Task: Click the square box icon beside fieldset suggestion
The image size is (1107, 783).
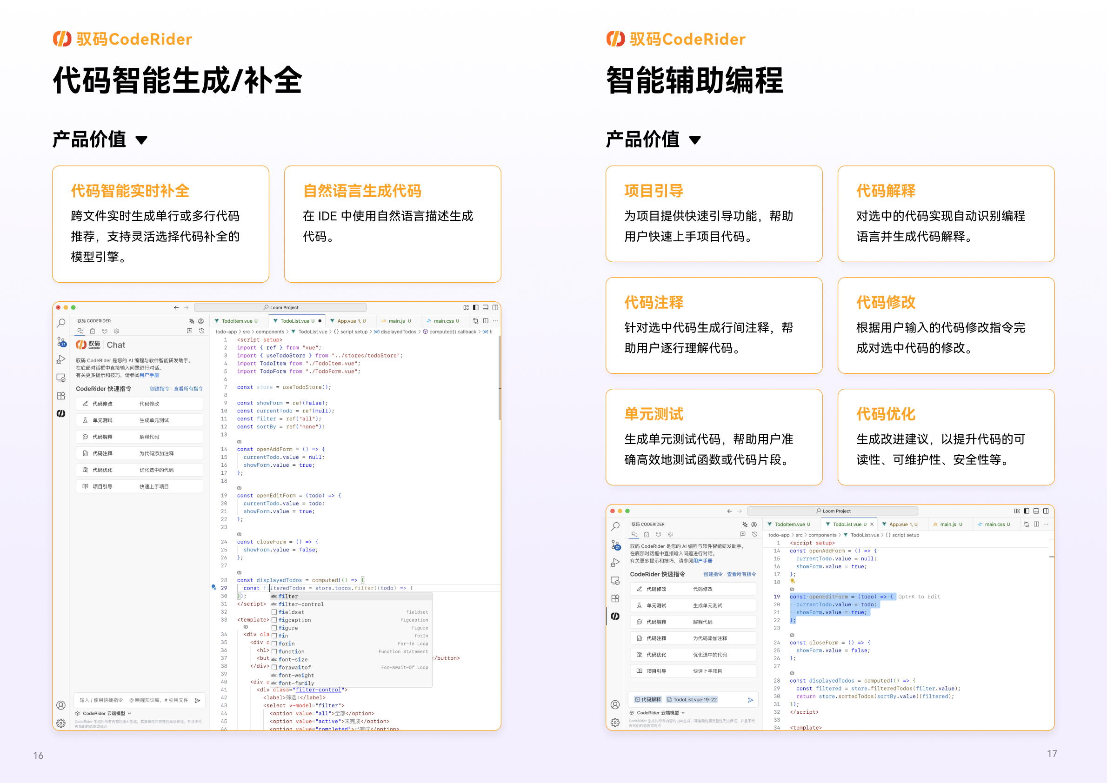Action: [x=274, y=612]
